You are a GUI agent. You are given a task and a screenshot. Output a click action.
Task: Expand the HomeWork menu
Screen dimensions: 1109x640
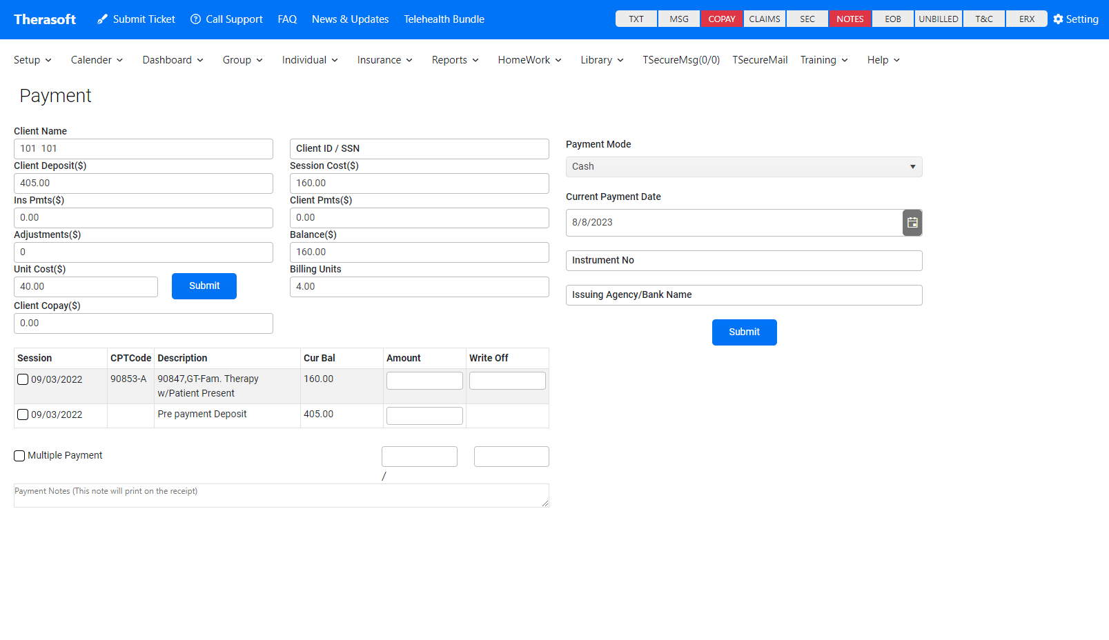[529, 60]
